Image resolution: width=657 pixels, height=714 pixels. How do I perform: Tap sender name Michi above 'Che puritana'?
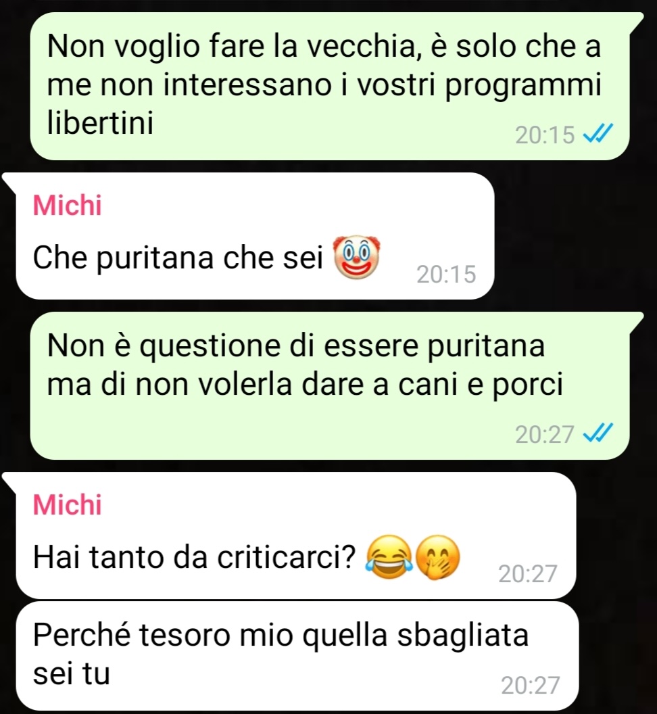coord(68,205)
